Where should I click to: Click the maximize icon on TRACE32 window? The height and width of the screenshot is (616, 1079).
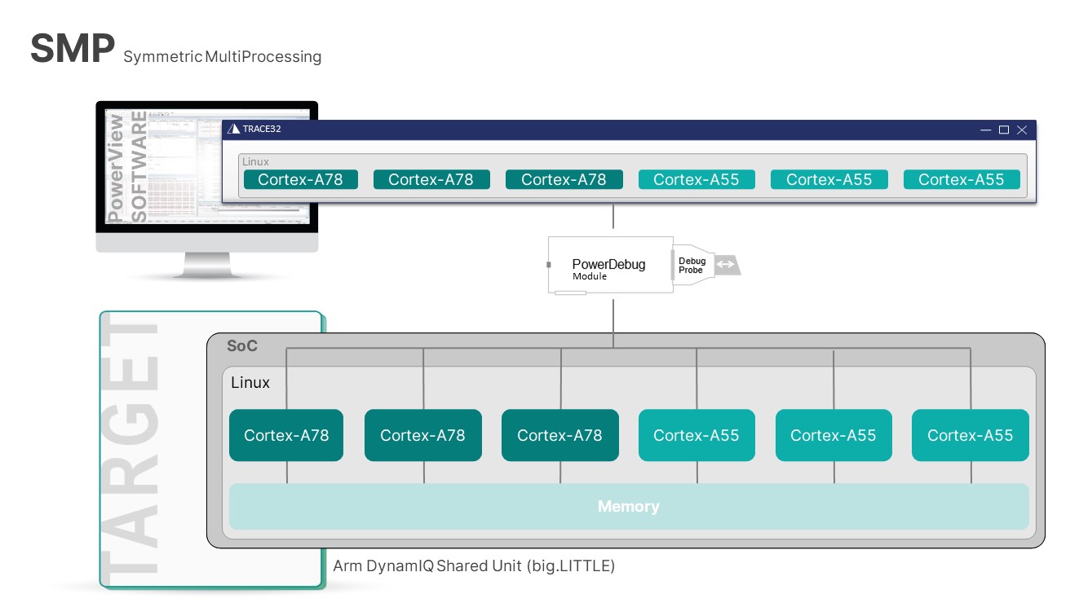(x=1002, y=129)
